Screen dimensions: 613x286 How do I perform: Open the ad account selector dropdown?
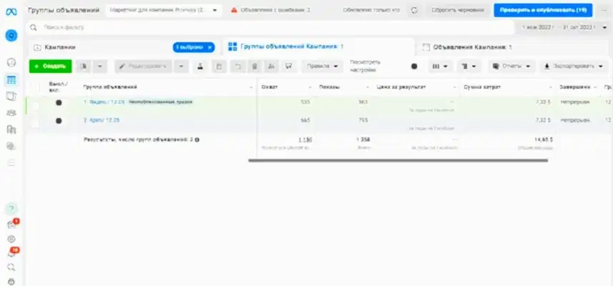click(x=164, y=11)
